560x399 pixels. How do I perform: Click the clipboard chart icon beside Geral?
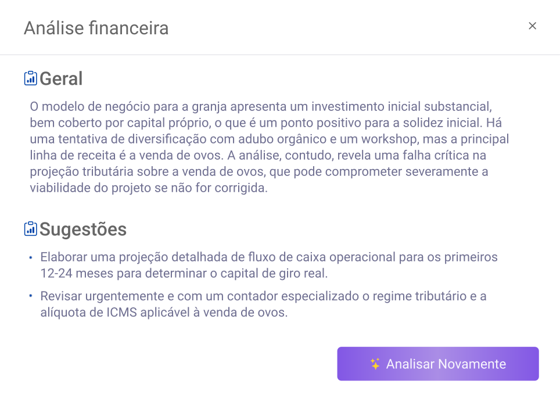[31, 78]
